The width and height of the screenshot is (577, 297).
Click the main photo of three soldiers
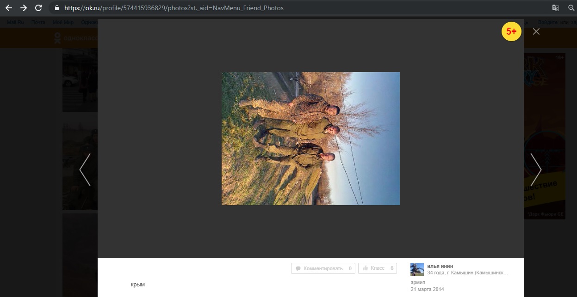(x=310, y=139)
